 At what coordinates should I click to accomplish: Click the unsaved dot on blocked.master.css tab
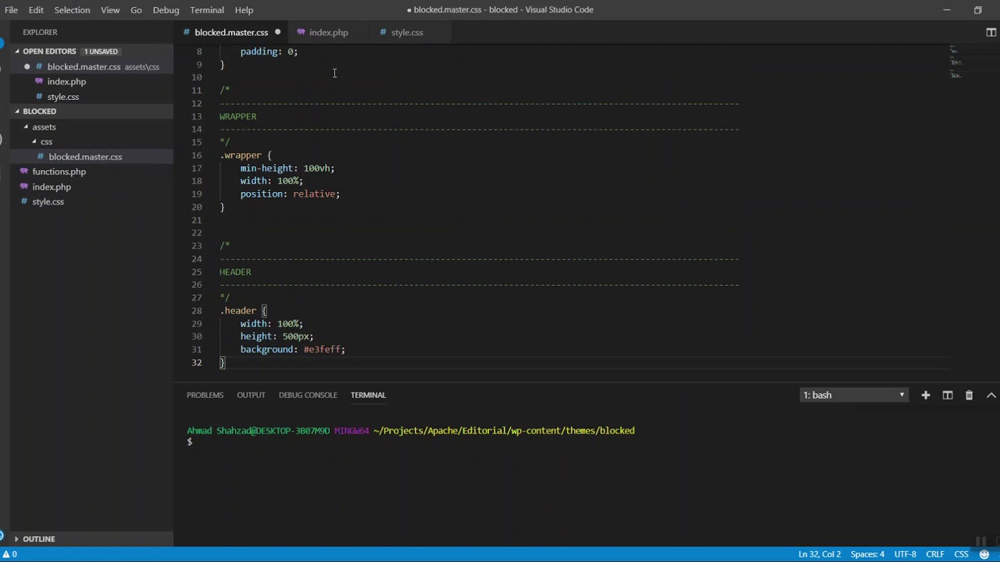tap(277, 32)
